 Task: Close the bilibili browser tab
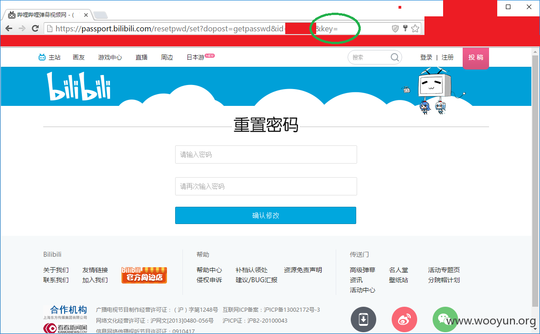[86, 15]
